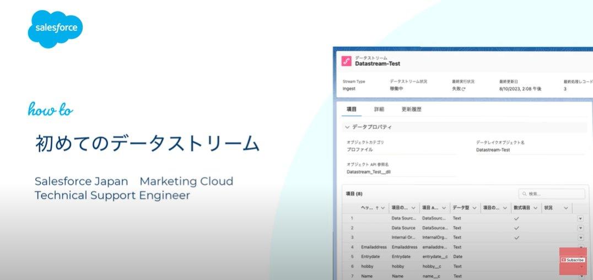The image size is (593, 280).
Task: Click the data lake object name Datastream-Test
Action: pos(493,150)
